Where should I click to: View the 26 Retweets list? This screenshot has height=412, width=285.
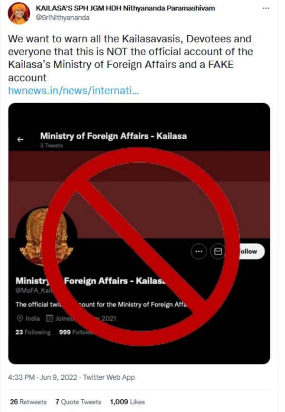28,402
